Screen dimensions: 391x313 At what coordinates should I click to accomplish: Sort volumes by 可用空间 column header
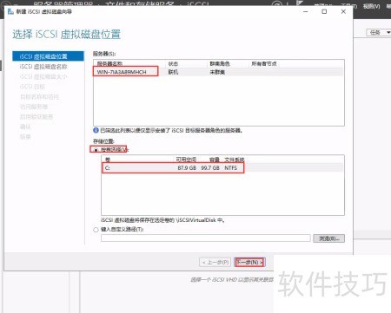point(186,160)
